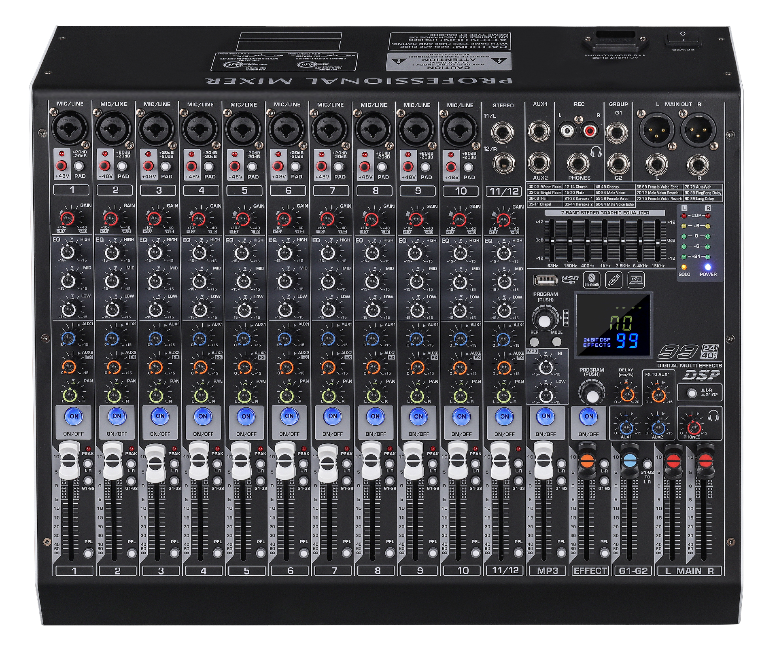Image resolution: width=777 pixels, height=657 pixels.
Task: Toggle the EFFECT channel ON/OFF button
Action: click(589, 417)
